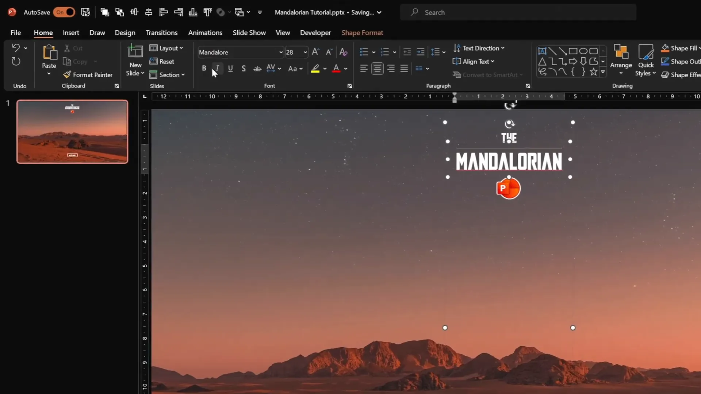Open the font name dropdown
The image size is (701, 394).
tap(281, 52)
